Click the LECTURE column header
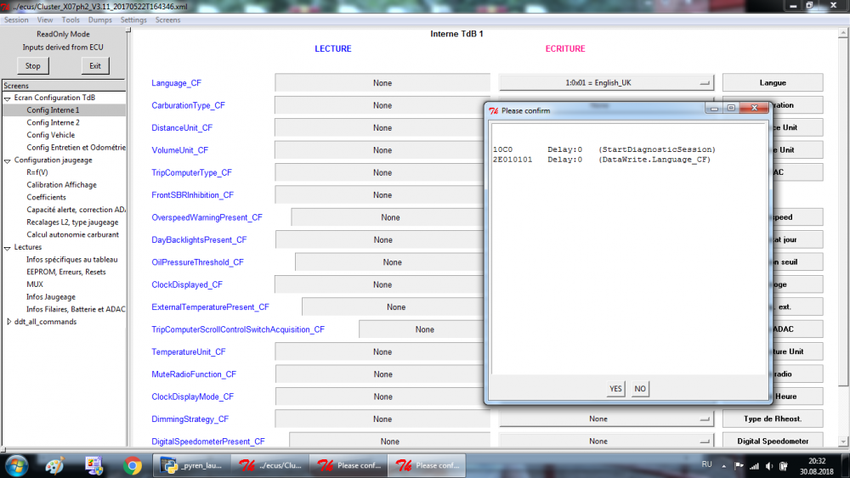Viewport: 850px width, 478px height. [333, 48]
